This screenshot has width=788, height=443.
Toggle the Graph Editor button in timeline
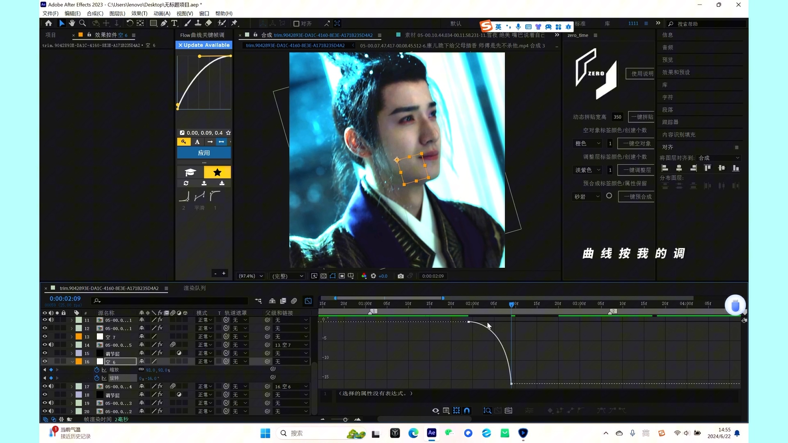pyautogui.click(x=308, y=301)
